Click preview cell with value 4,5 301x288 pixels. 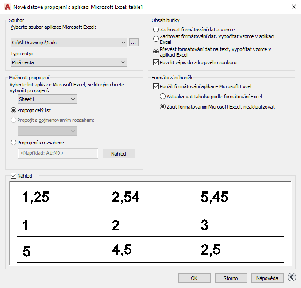point(150,249)
